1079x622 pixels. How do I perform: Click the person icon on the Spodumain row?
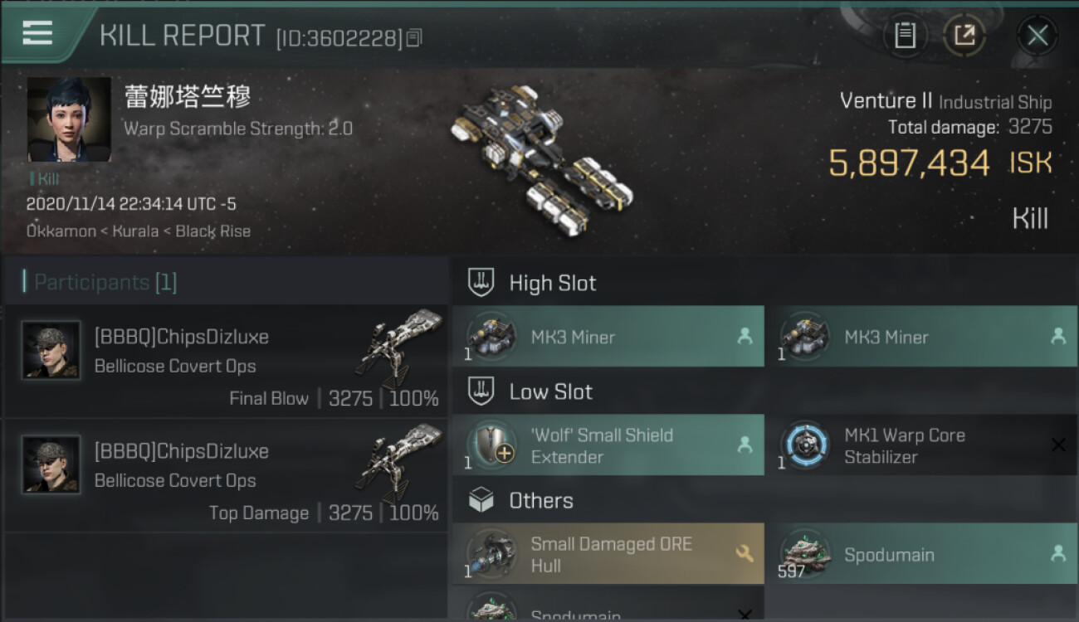tap(1057, 554)
